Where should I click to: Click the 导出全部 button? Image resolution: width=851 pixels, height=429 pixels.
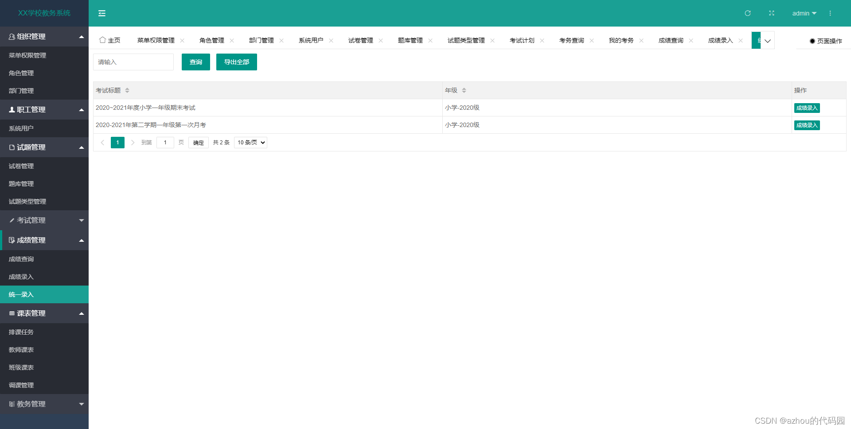[237, 62]
